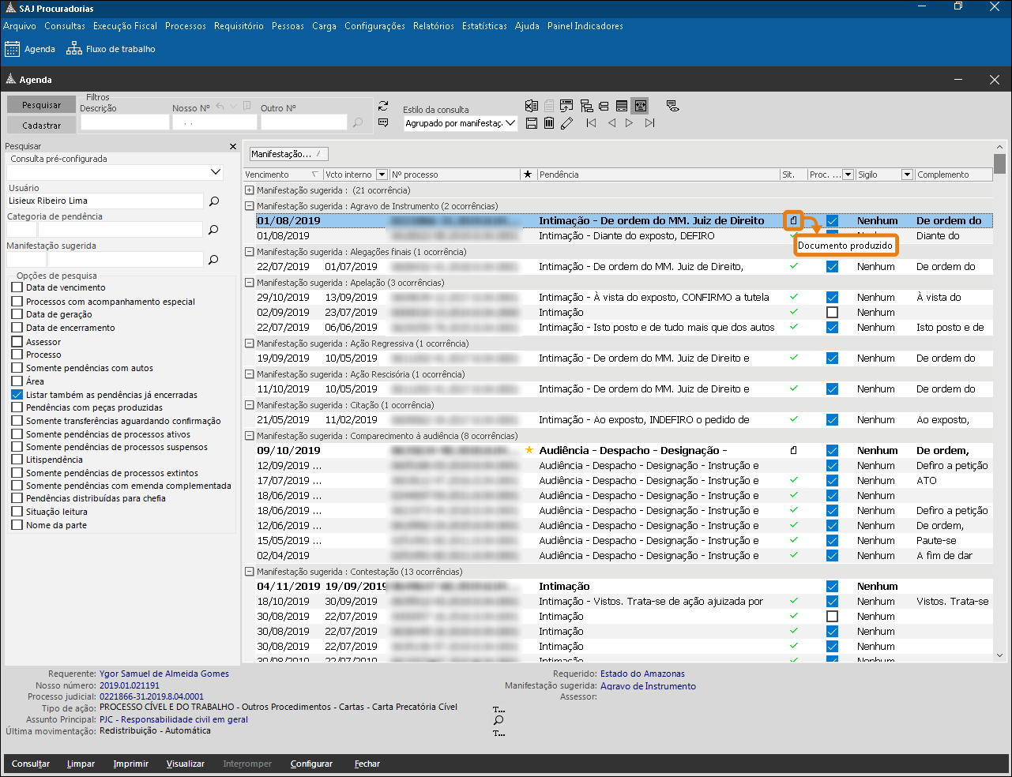
Task: Collapse the Contestação group
Action: pos(250,572)
